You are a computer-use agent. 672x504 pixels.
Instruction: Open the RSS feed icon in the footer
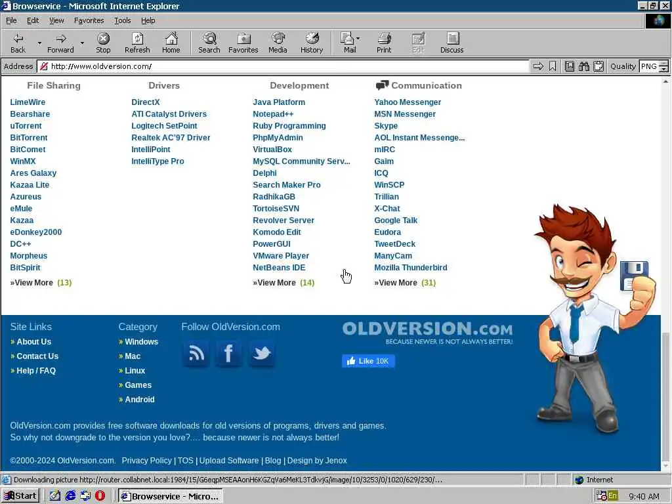click(x=196, y=354)
